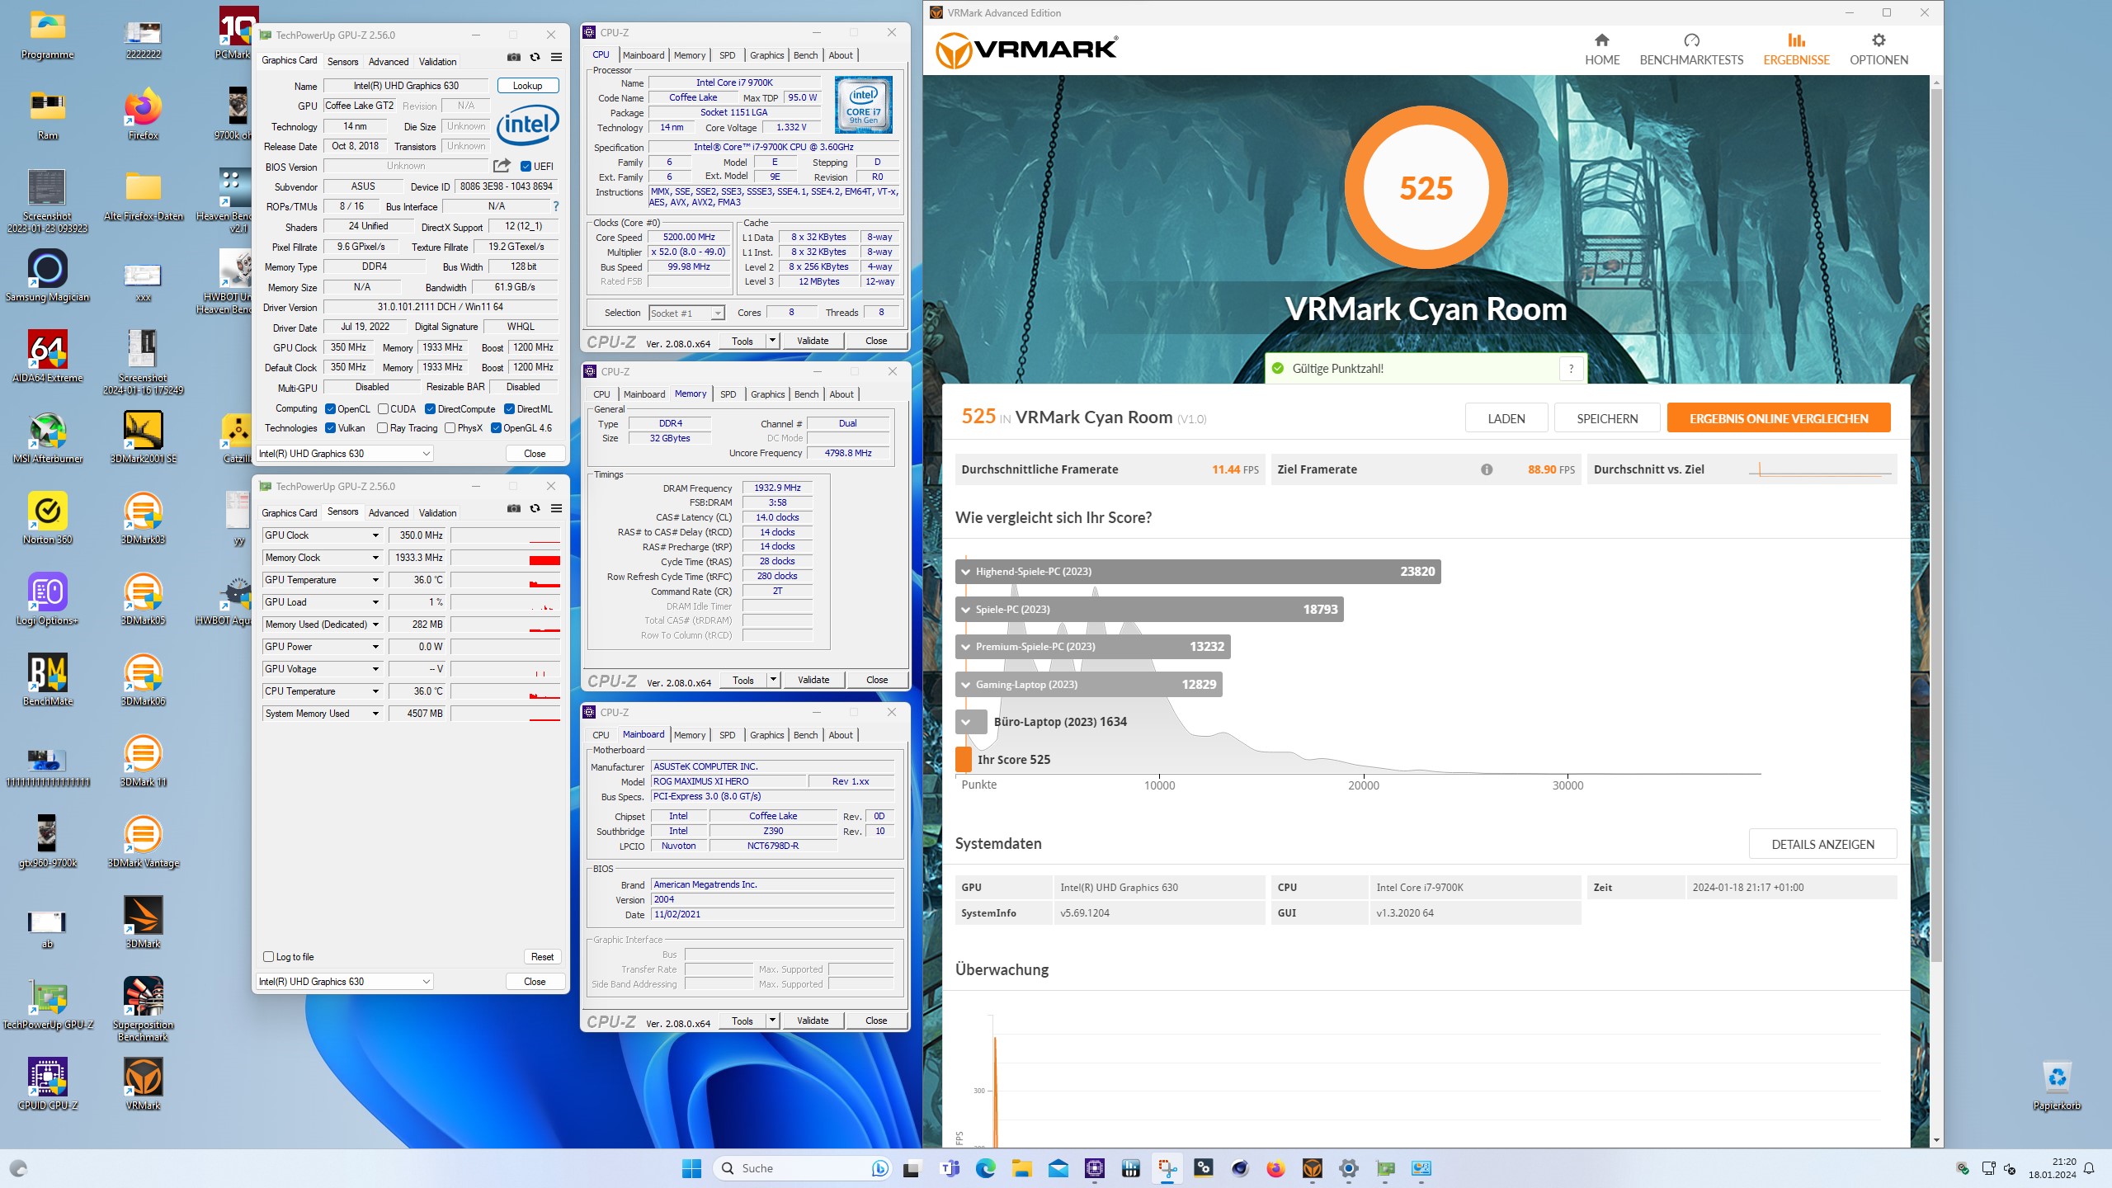This screenshot has width=2112, height=1188.
Task: Open the BenchMate desktop icon
Action: coord(48,680)
